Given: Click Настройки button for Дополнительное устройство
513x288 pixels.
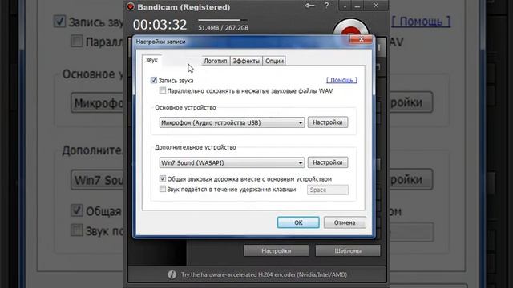Looking at the screenshot, I should (x=328, y=162).
